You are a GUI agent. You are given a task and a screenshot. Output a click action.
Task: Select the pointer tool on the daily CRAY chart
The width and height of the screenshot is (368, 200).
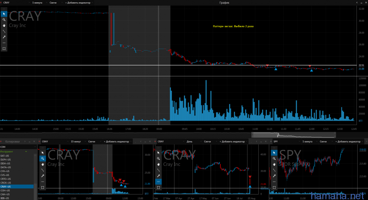pos(158,152)
